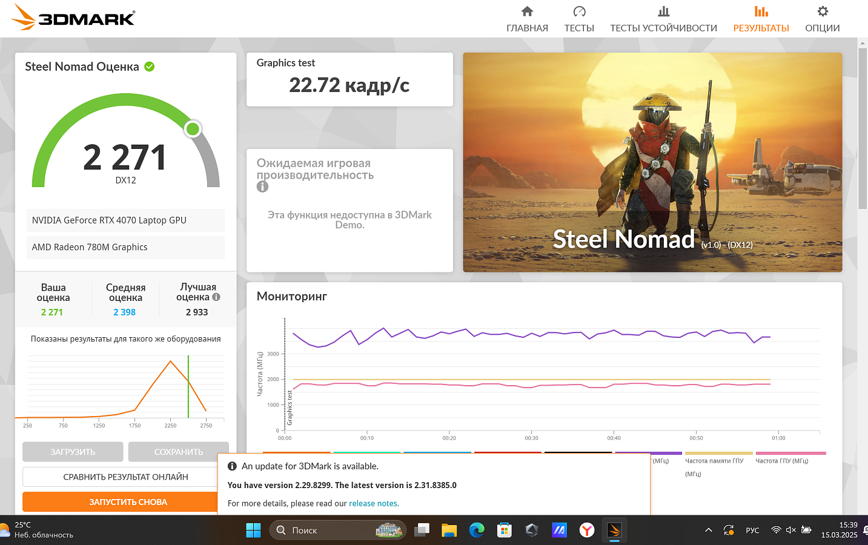Click the update sync tray icon

(729, 530)
